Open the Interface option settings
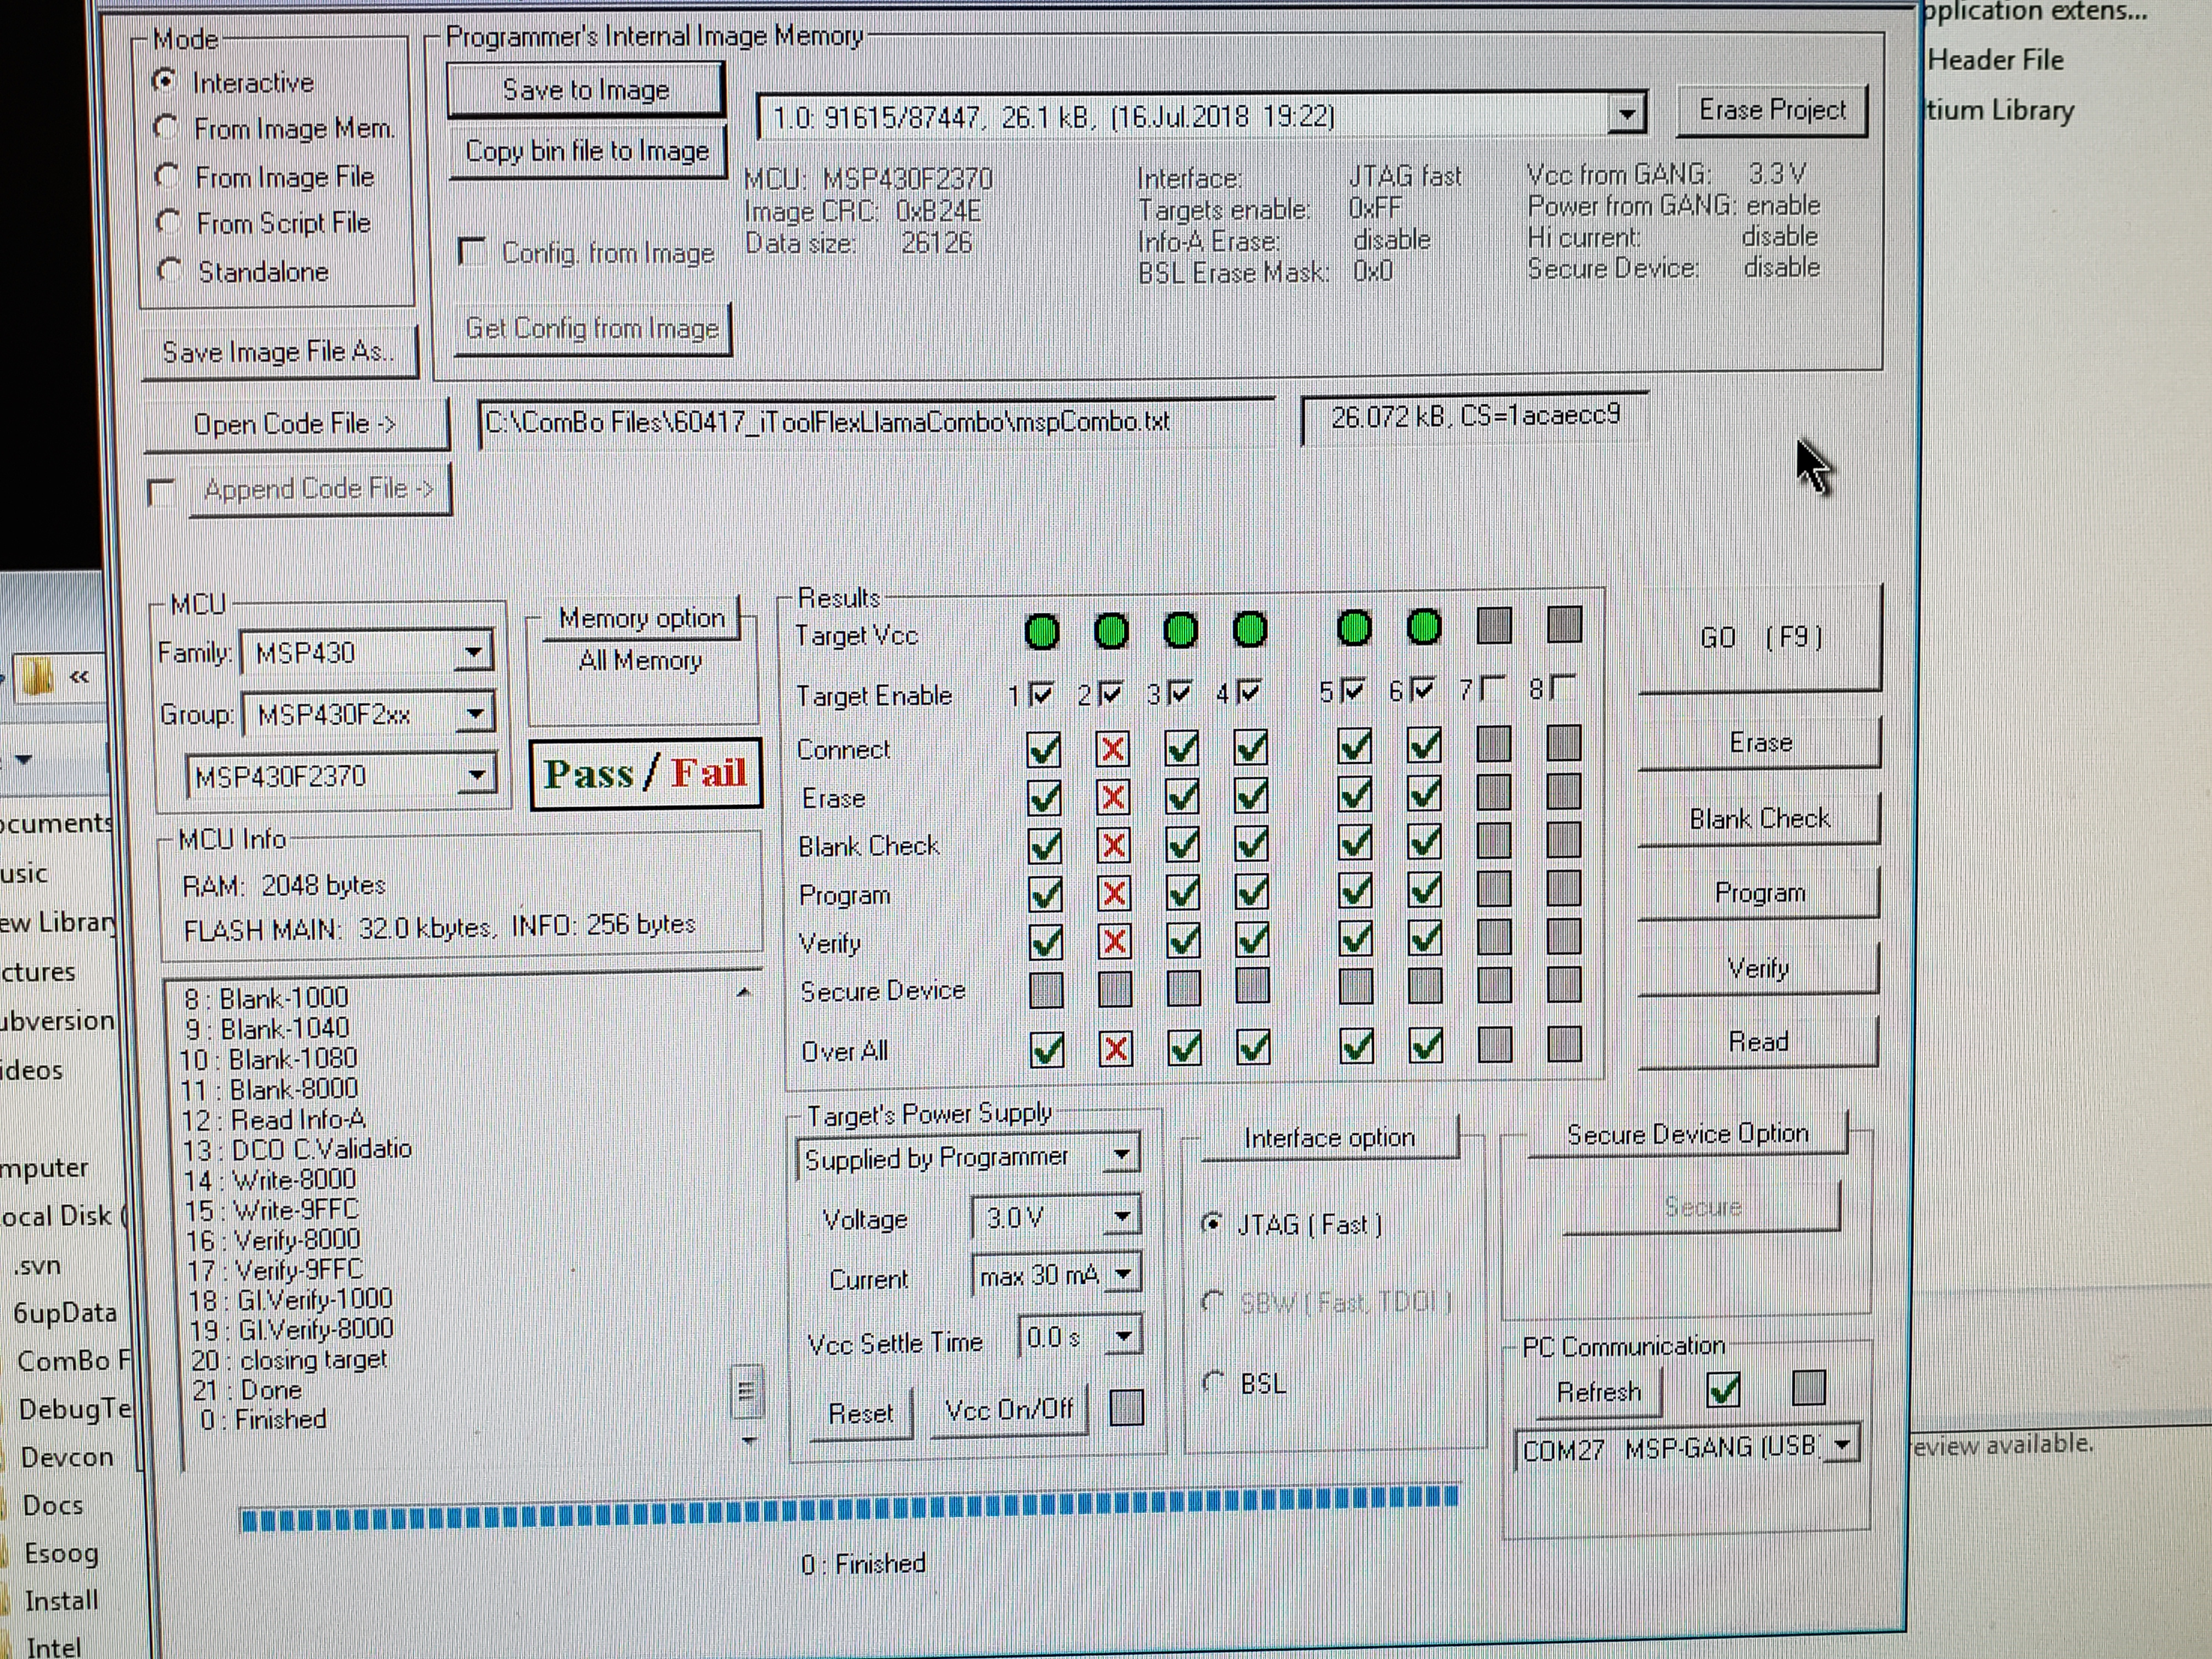Image resolution: width=2212 pixels, height=1659 pixels. (1329, 1138)
